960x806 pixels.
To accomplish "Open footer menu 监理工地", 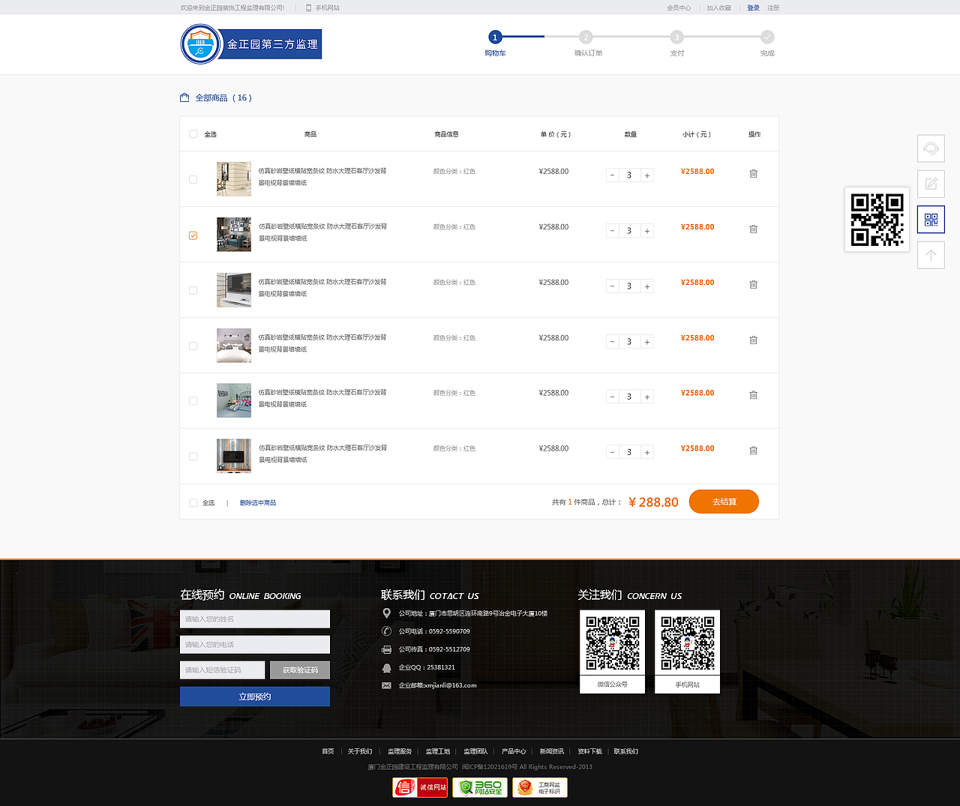I will coord(438,751).
